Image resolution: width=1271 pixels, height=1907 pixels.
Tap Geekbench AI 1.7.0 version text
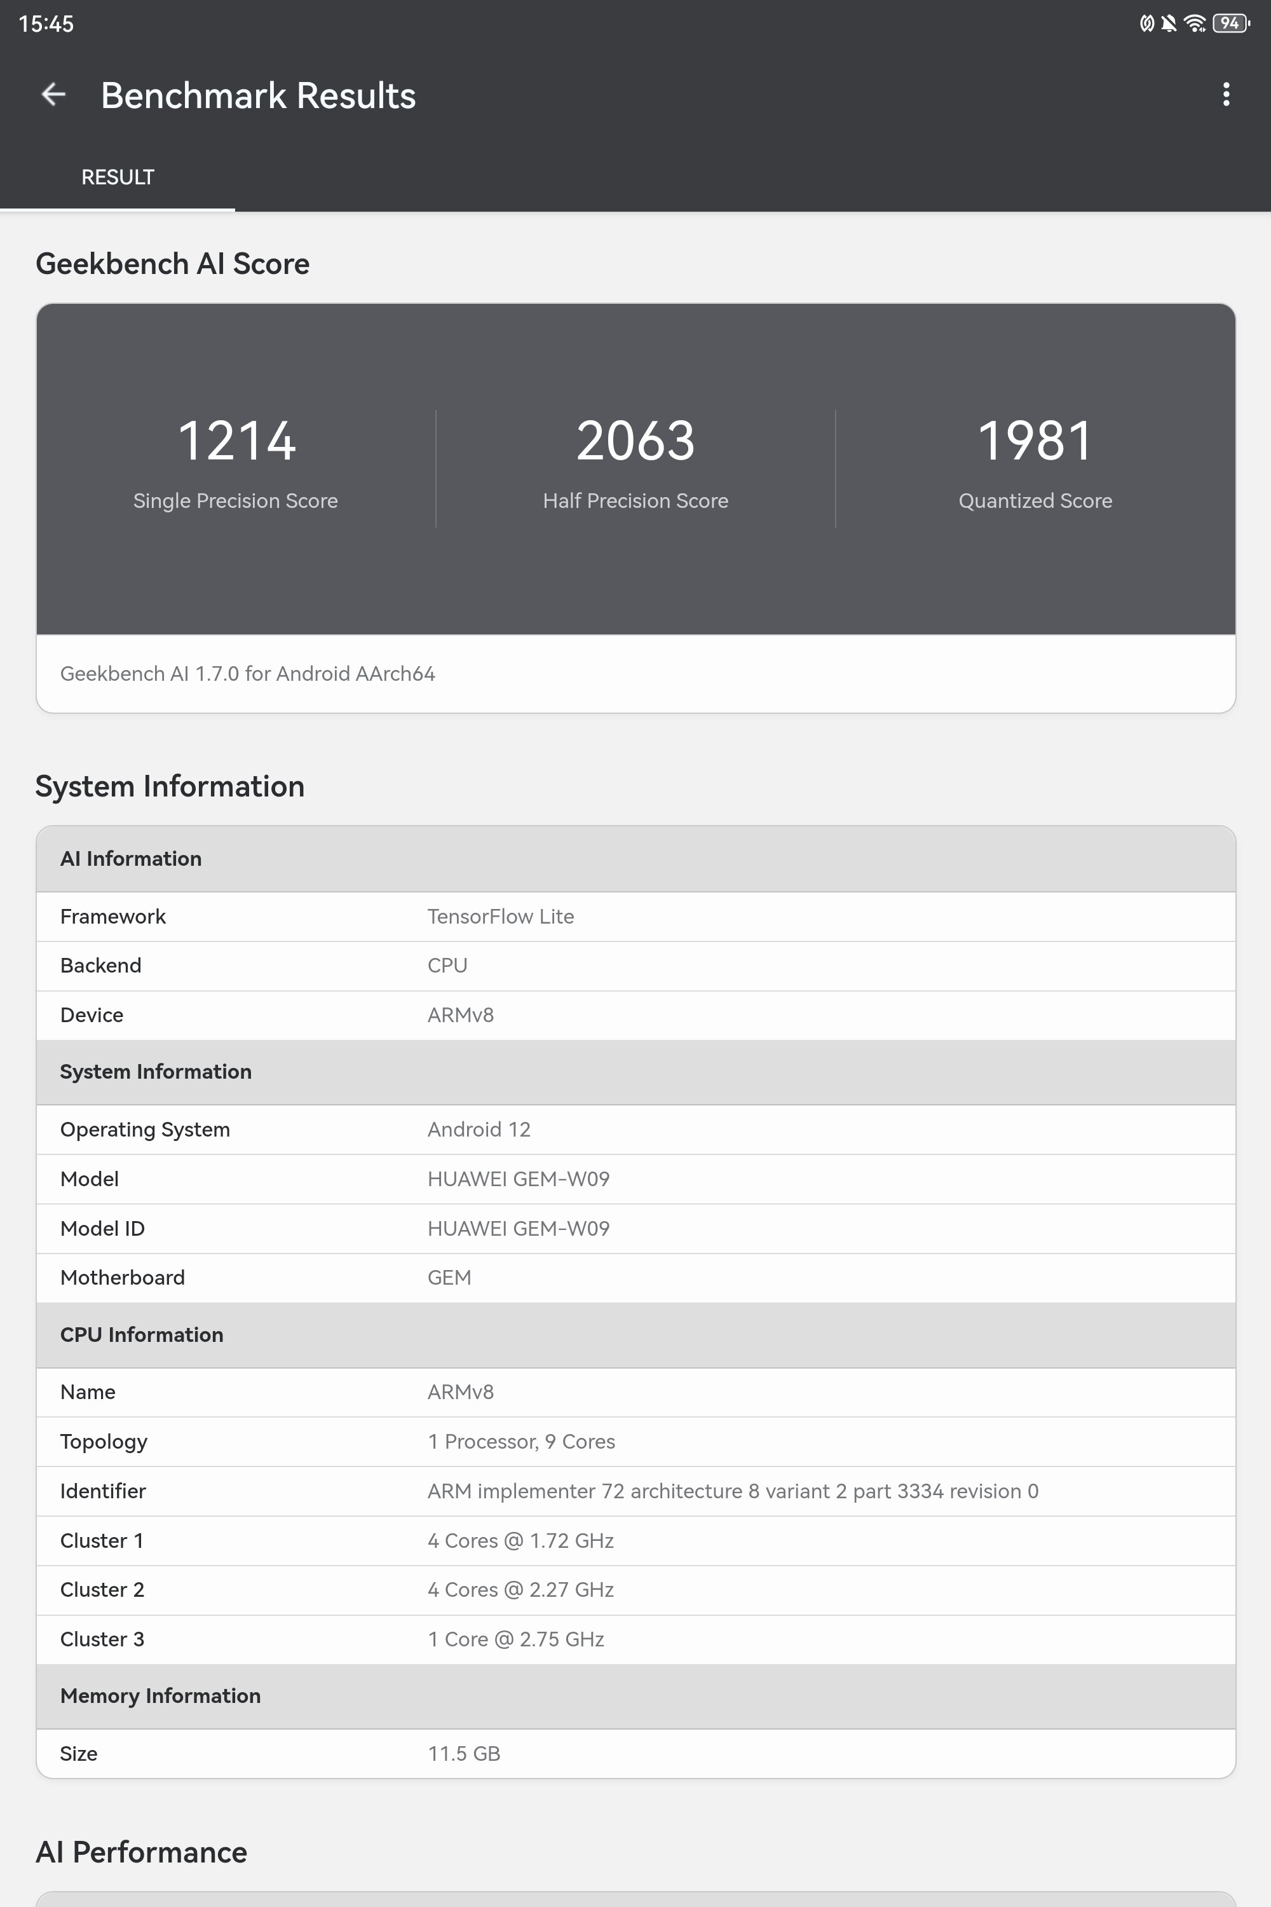tap(247, 674)
